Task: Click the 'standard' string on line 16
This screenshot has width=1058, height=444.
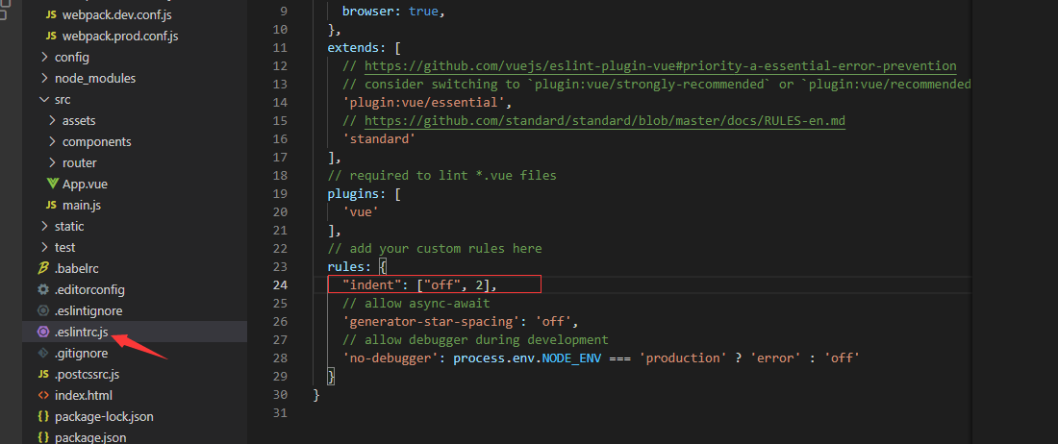Action: tap(379, 138)
